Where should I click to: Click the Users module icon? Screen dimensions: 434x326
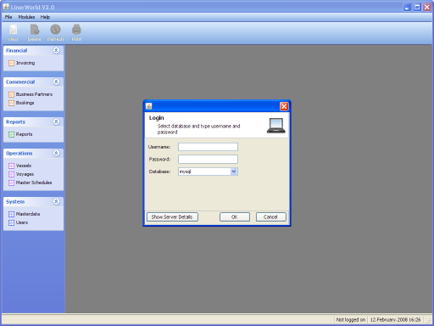coord(11,222)
